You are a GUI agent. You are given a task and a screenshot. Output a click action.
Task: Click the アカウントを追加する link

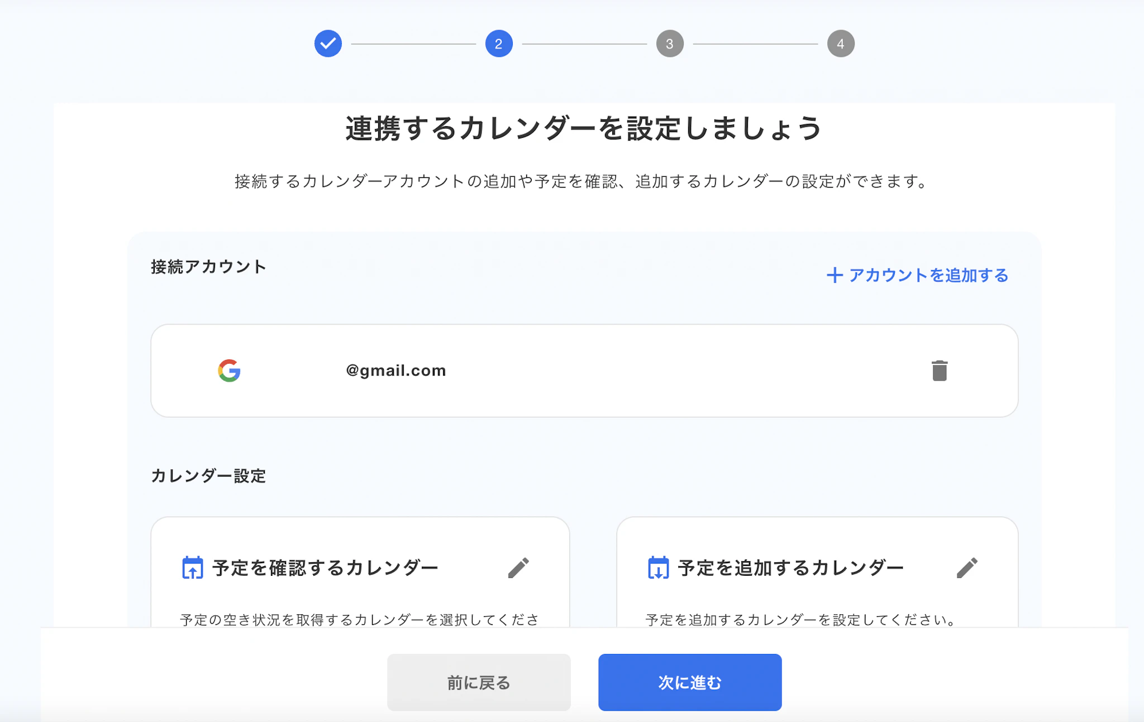point(928,275)
